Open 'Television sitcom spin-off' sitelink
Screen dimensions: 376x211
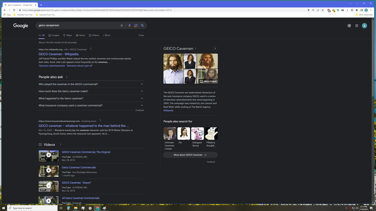click(x=79, y=66)
